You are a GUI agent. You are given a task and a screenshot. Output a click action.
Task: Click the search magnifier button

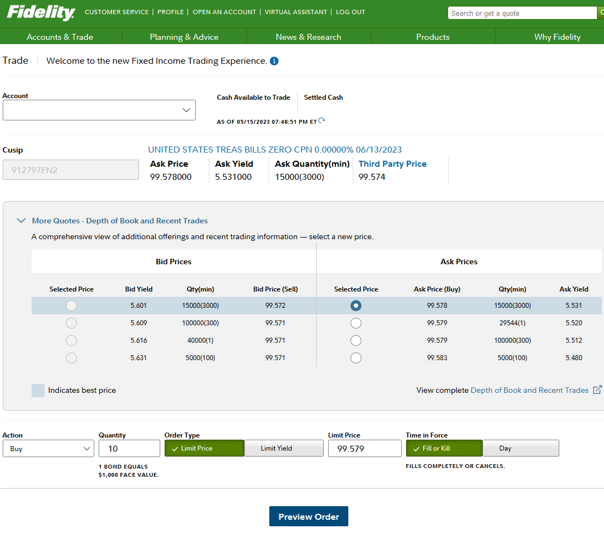click(601, 13)
